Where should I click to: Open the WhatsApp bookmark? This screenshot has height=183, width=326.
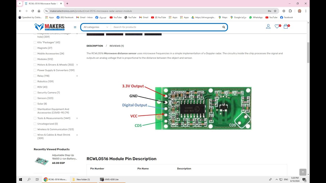click(256, 18)
